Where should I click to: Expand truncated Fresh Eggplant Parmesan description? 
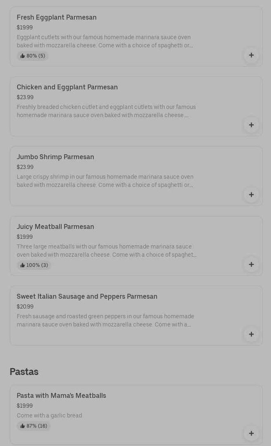coord(105,41)
